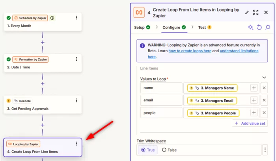Switch to the Test tab

coord(205,28)
